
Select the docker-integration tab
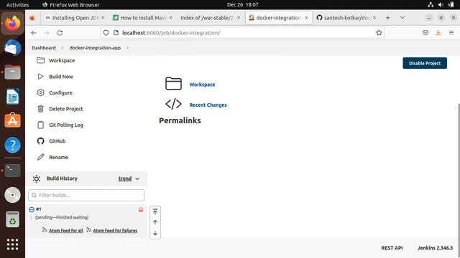coord(278,18)
